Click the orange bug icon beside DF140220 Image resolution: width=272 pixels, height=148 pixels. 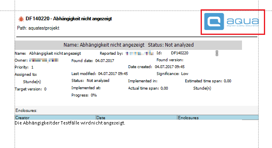(21, 19)
